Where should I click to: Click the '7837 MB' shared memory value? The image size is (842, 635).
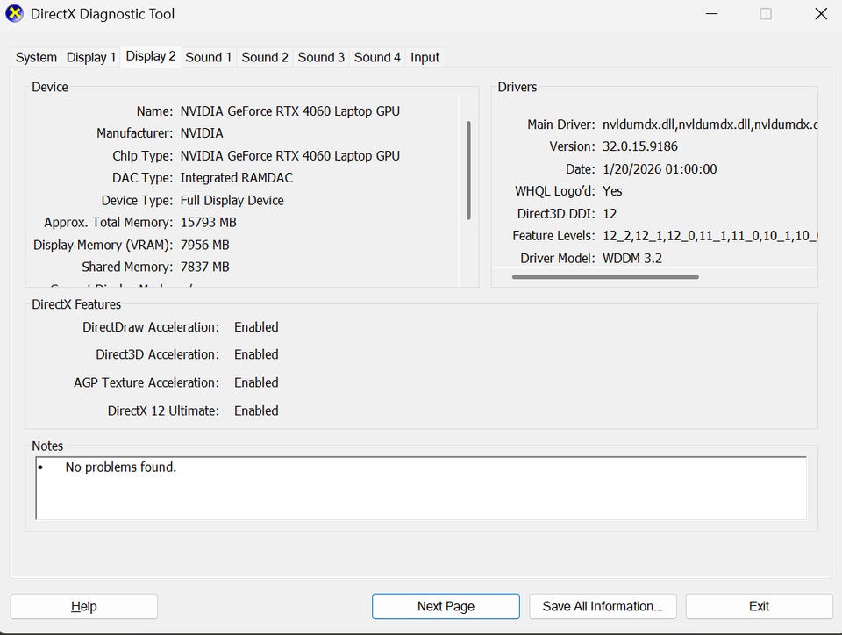click(204, 267)
